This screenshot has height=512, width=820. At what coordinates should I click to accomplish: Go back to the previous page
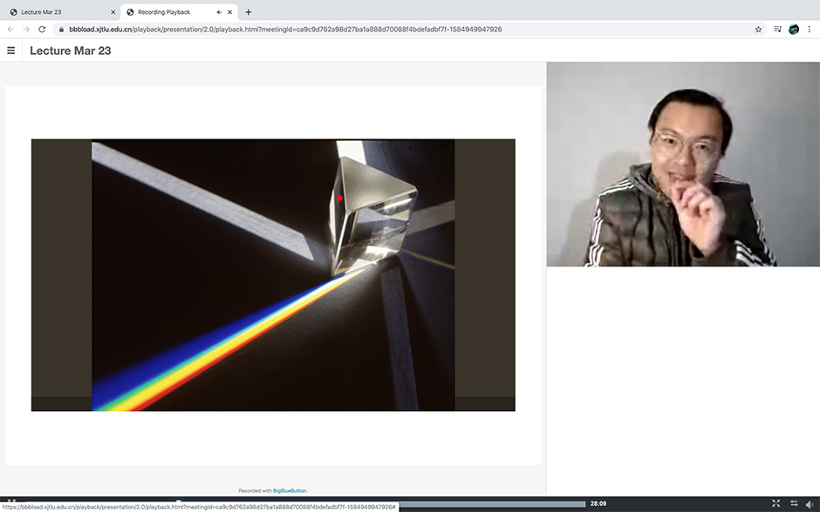[x=10, y=29]
